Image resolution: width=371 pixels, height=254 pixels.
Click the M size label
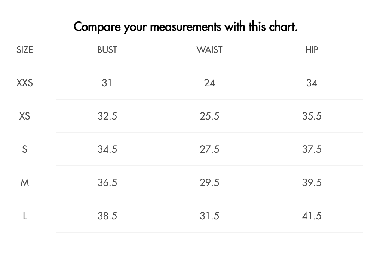[x=25, y=183]
